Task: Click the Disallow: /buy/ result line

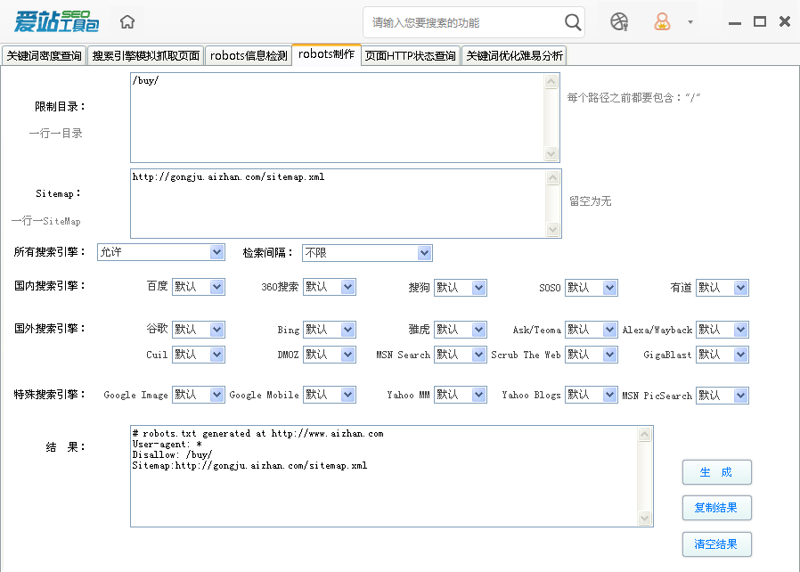Action: [x=172, y=454]
